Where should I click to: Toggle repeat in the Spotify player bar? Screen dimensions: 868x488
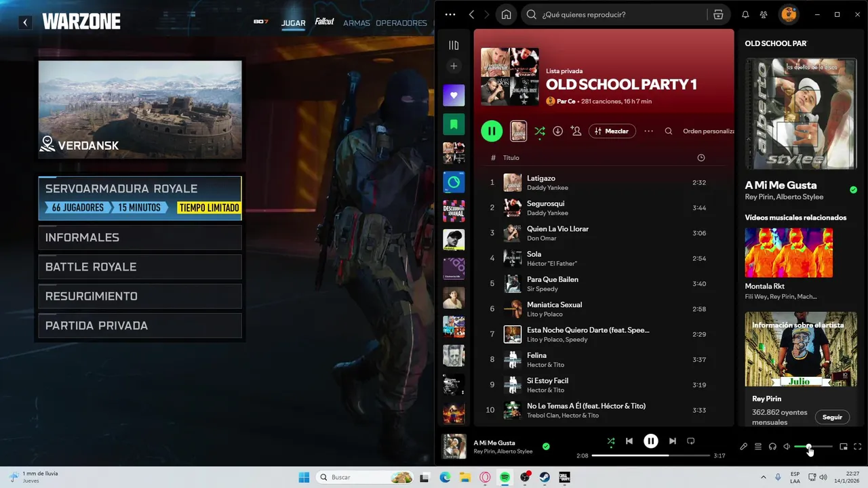[x=690, y=441]
